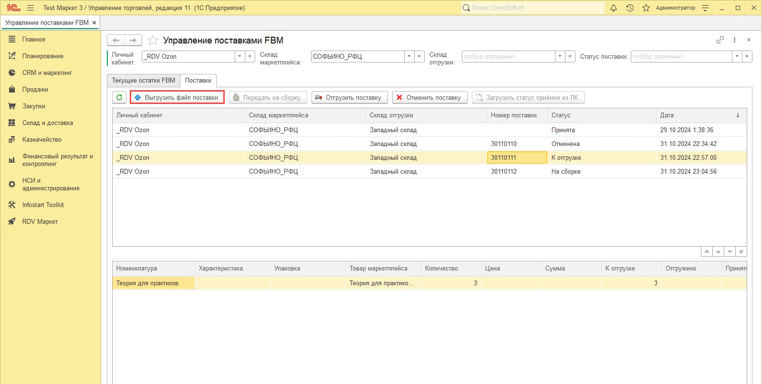Click Администратор user name
Viewport: 762px width, 384px height.
[x=675, y=8]
